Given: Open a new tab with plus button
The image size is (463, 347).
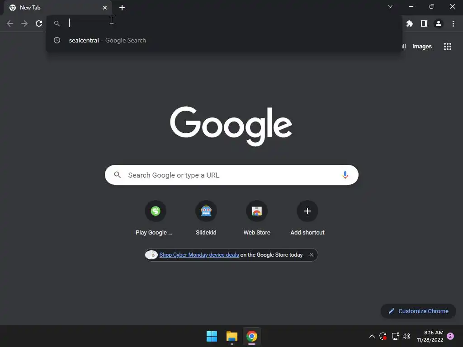Looking at the screenshot, I should (122, 8).
